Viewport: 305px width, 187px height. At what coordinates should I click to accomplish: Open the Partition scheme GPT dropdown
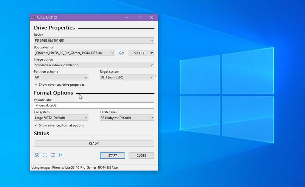61,77
